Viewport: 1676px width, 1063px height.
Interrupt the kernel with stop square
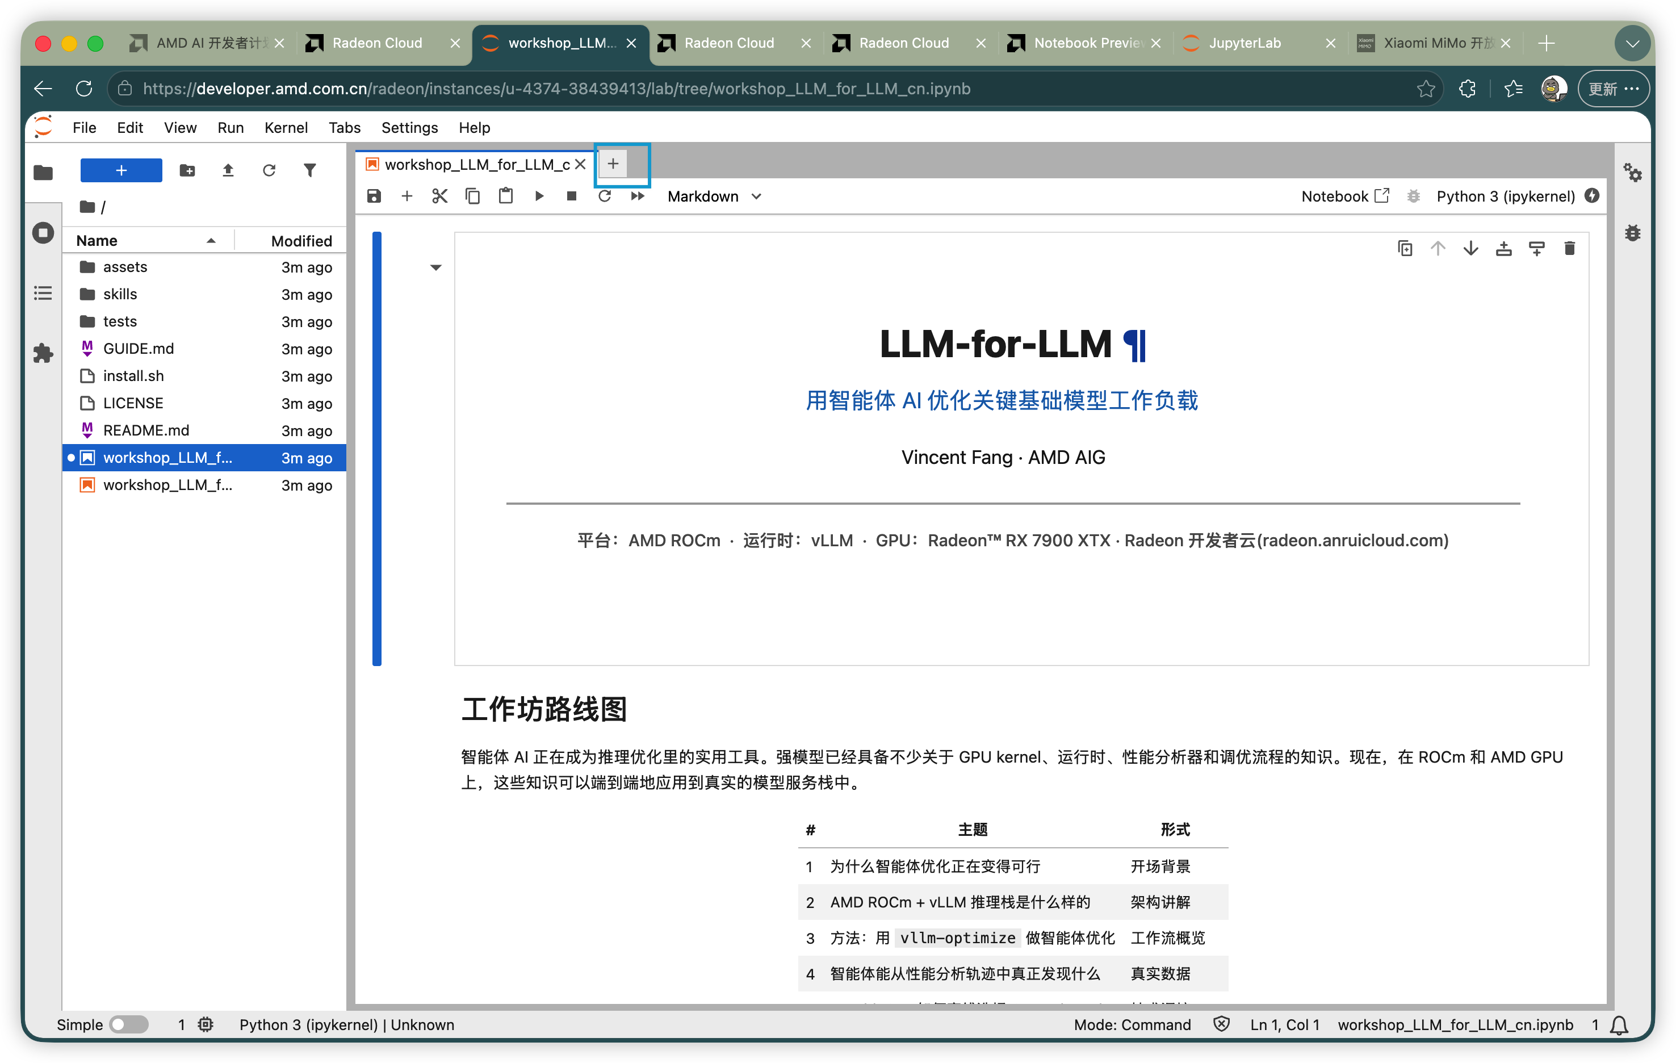click(x=571, y=196)
